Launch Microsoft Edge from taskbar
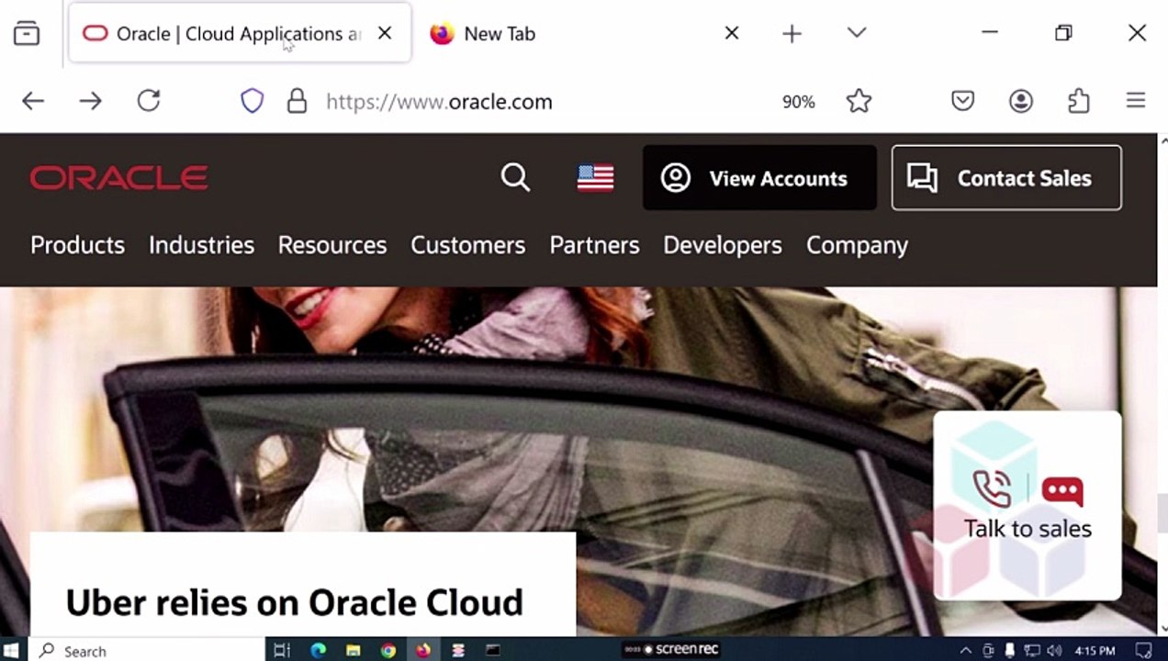 [318, 650]
